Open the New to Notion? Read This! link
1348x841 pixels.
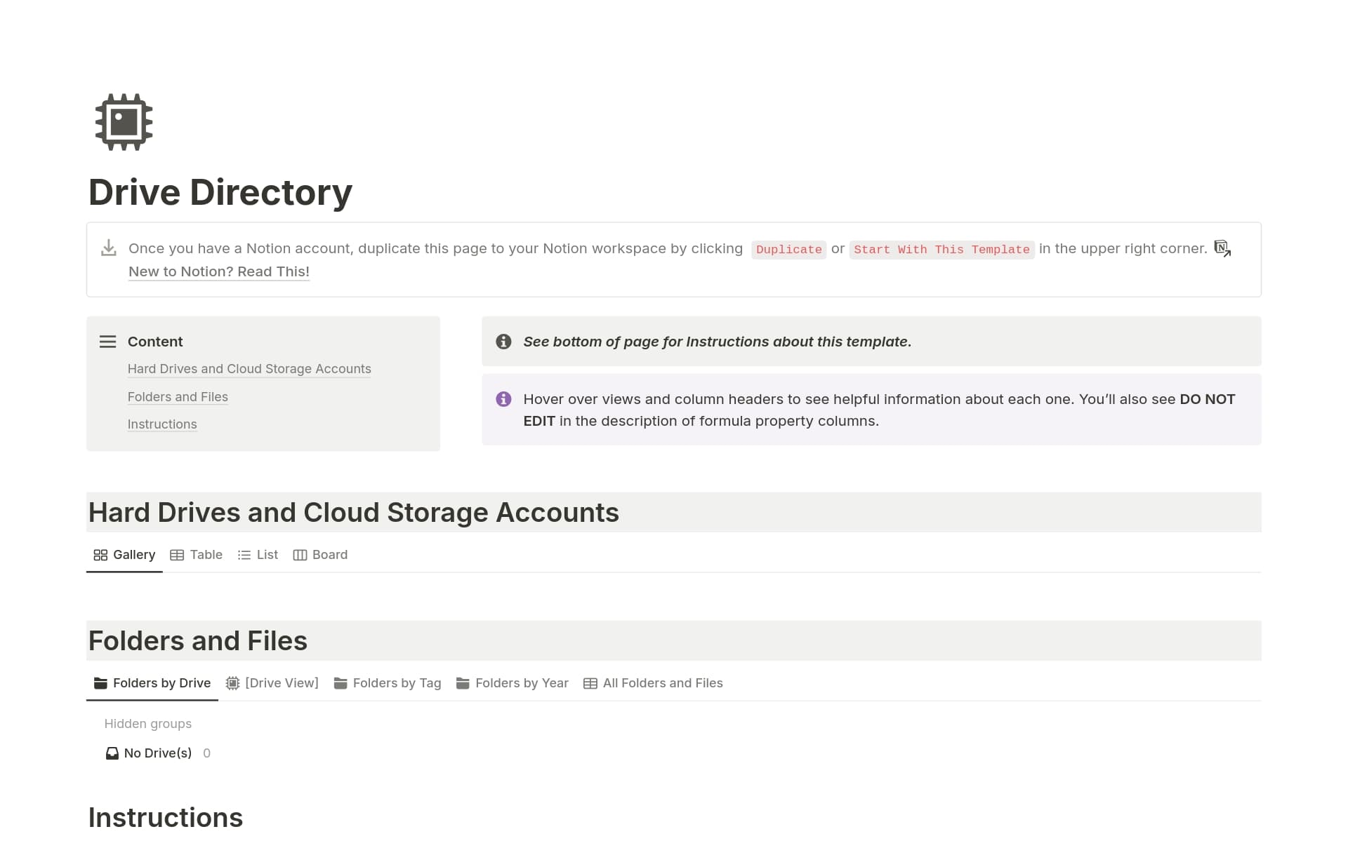(x=218, y=271)
